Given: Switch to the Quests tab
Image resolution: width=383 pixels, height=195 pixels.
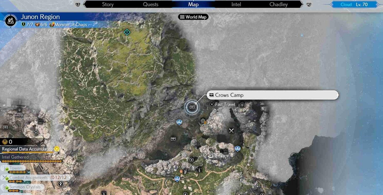Looking at the screenshot, I should [151, 4].
